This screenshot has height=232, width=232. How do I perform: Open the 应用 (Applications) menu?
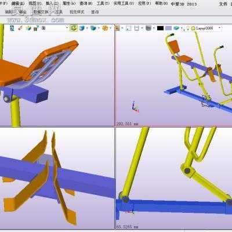pyautogui.click(x=144, y=3)
